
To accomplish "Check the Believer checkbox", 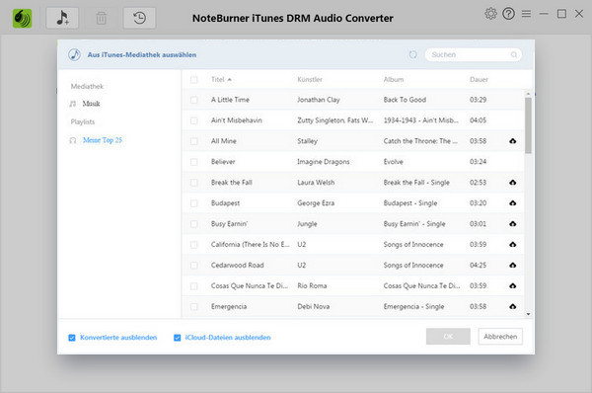I will (x=193, y=162).
